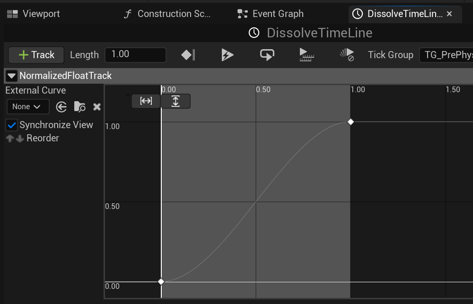
Task: Clear the External Curve with X icon
Action: point(97,107)
